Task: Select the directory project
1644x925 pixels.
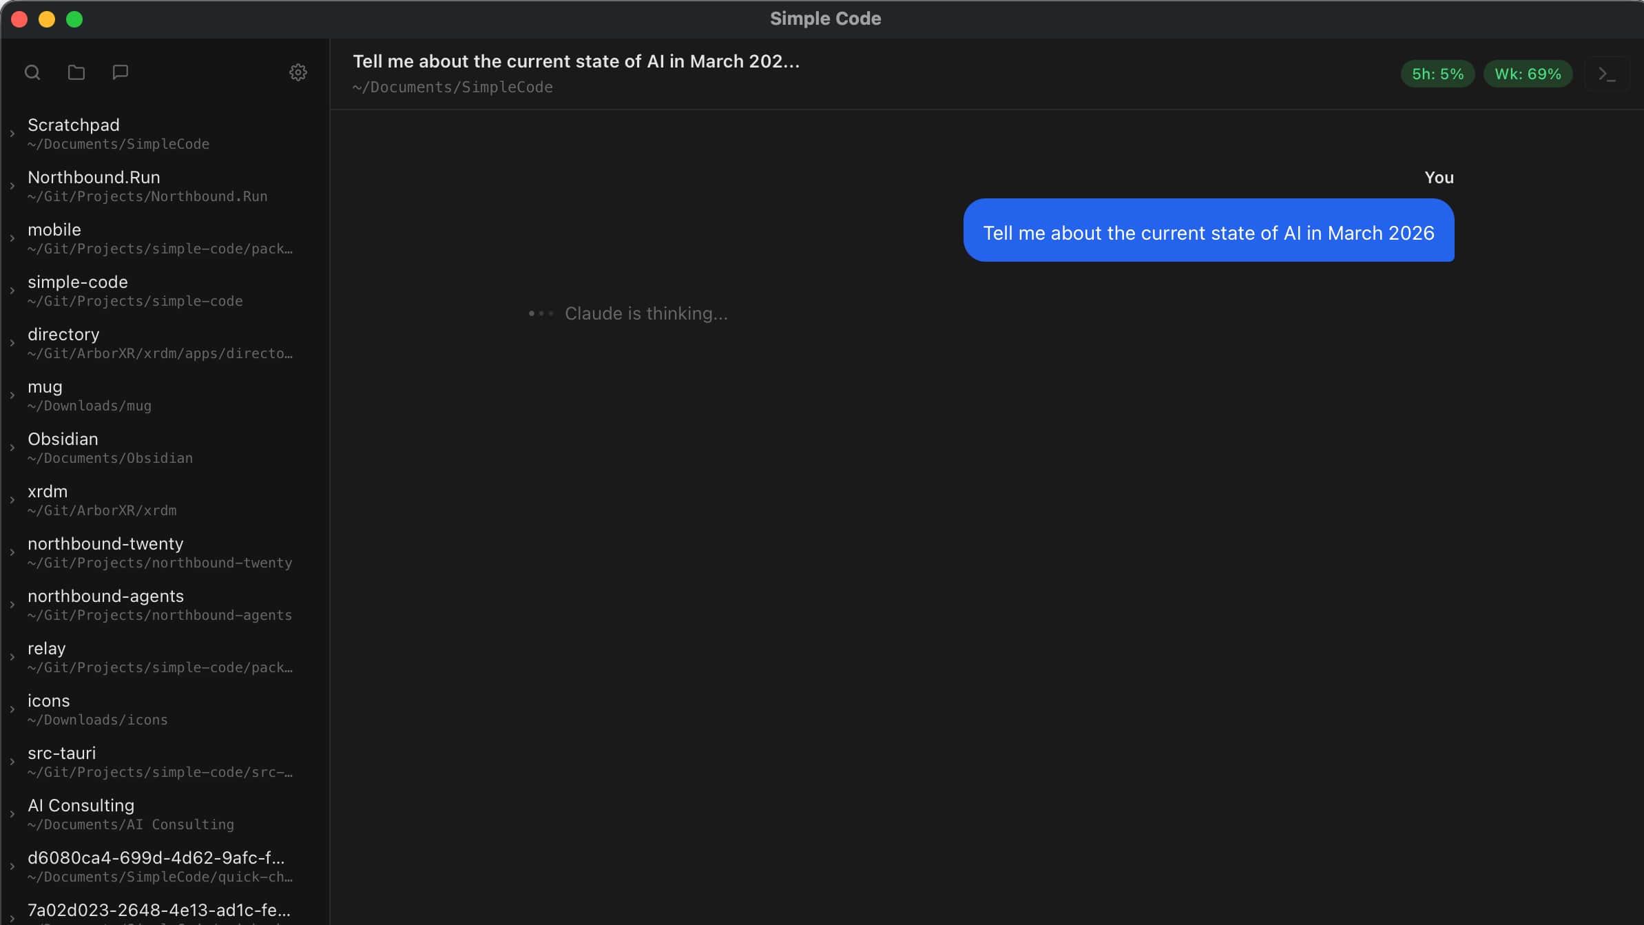Action: 165,343
